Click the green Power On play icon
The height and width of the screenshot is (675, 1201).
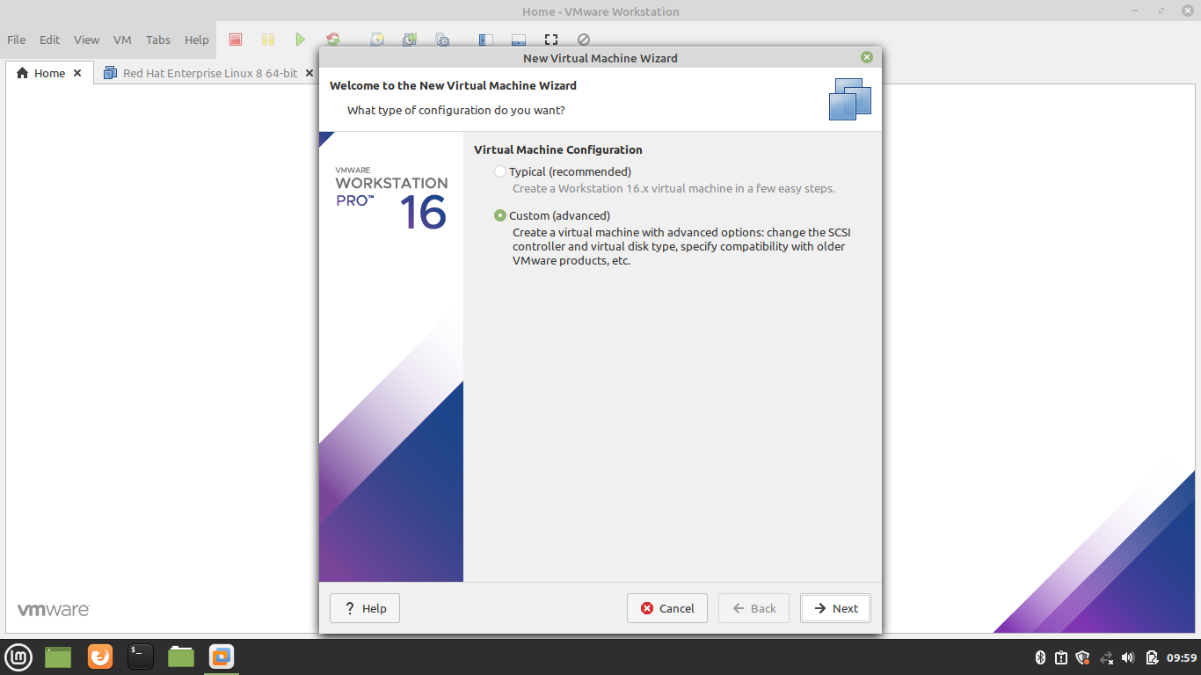(x=301, y=40)
